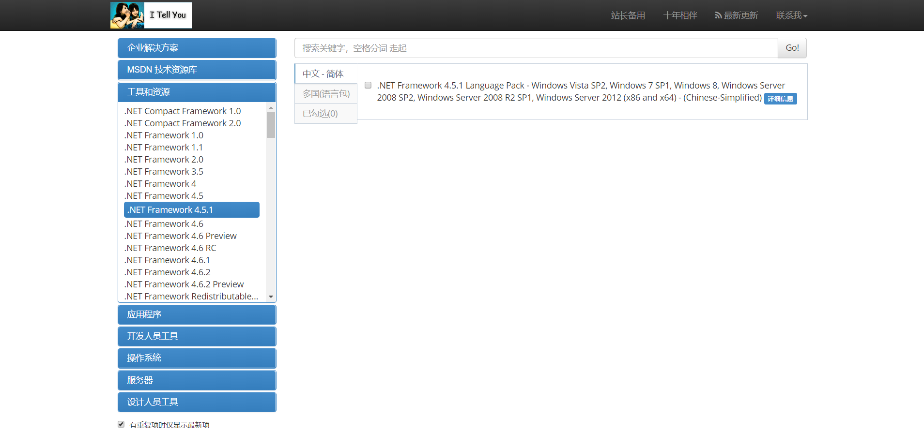Select .NET Framework 4.6.2 Preview in the list
This screenshot has height=432, width=924.
(184, 284)
